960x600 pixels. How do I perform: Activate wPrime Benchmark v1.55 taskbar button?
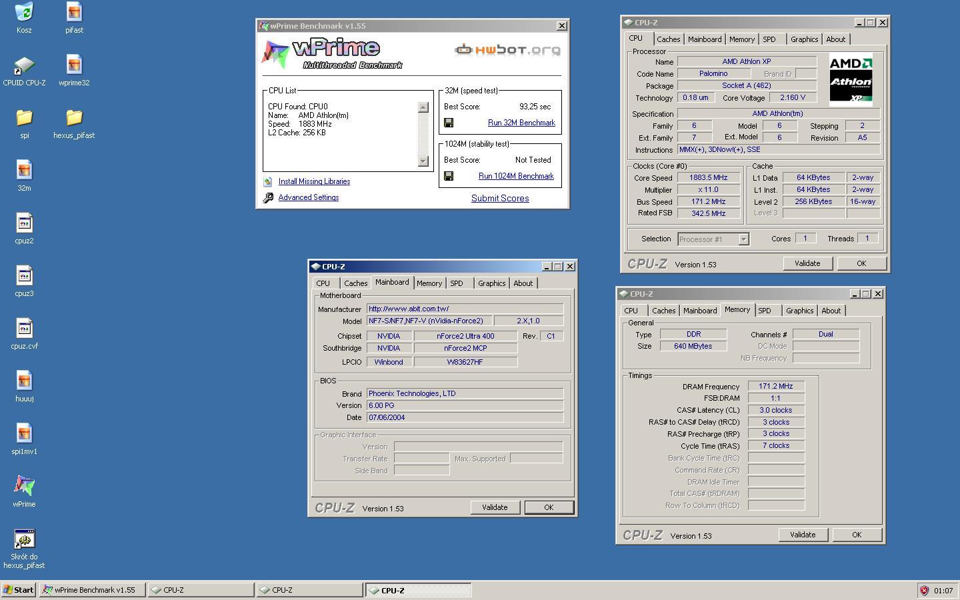click(92, 590)
